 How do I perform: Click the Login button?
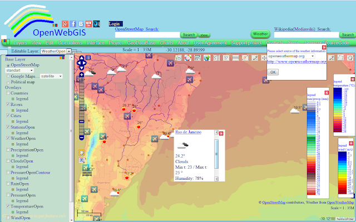(x=116, y=24)
